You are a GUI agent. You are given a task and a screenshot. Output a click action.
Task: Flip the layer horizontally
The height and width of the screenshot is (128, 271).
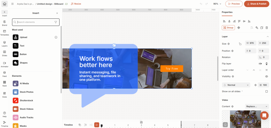pos(260,63)
